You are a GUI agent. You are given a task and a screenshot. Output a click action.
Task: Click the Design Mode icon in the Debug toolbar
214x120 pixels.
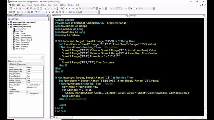(x=63, y=8)
